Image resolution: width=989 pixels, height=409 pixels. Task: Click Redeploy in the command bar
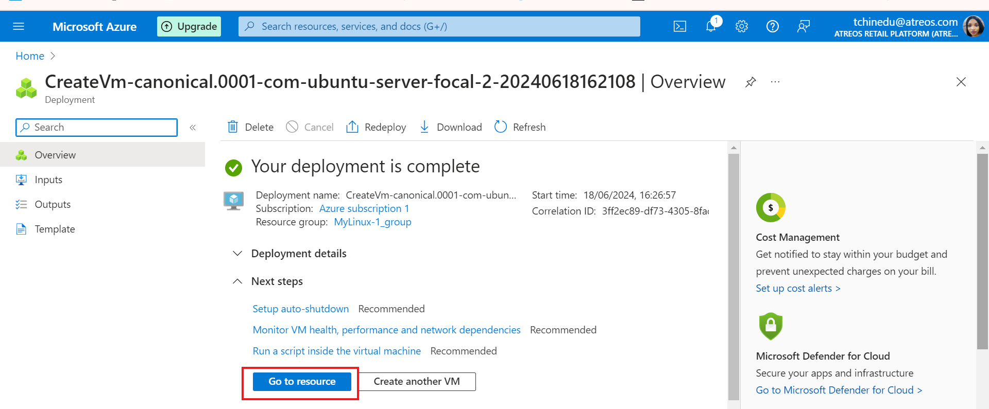(376, 127)
